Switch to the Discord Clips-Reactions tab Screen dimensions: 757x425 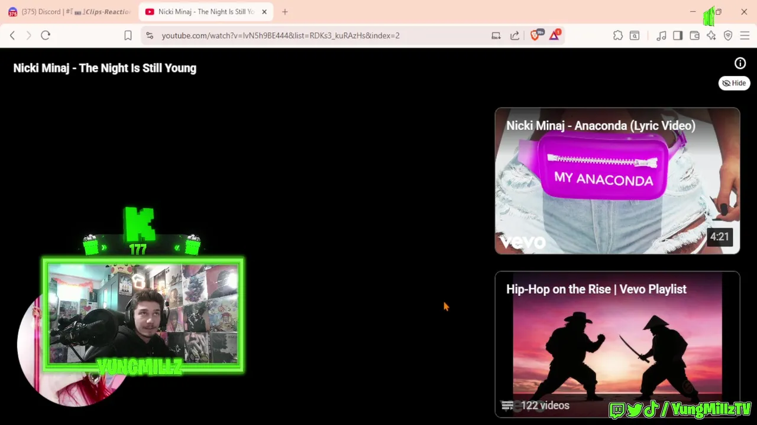pyautogui.click(x=69, y=12)
